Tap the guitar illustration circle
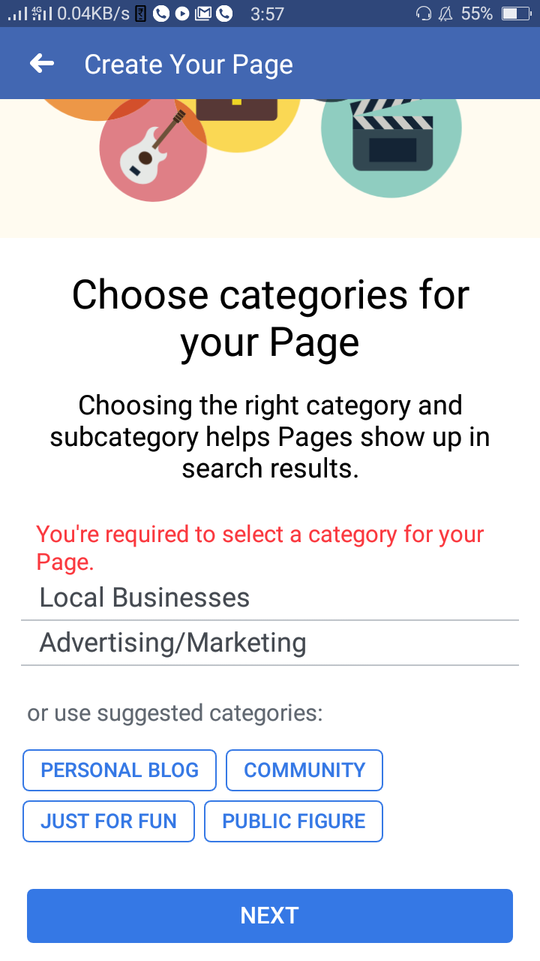 point(153,148)
